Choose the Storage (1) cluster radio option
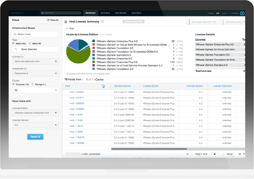 33,84
